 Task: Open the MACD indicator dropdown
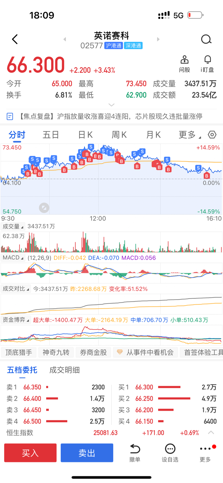tap(13, 258)
